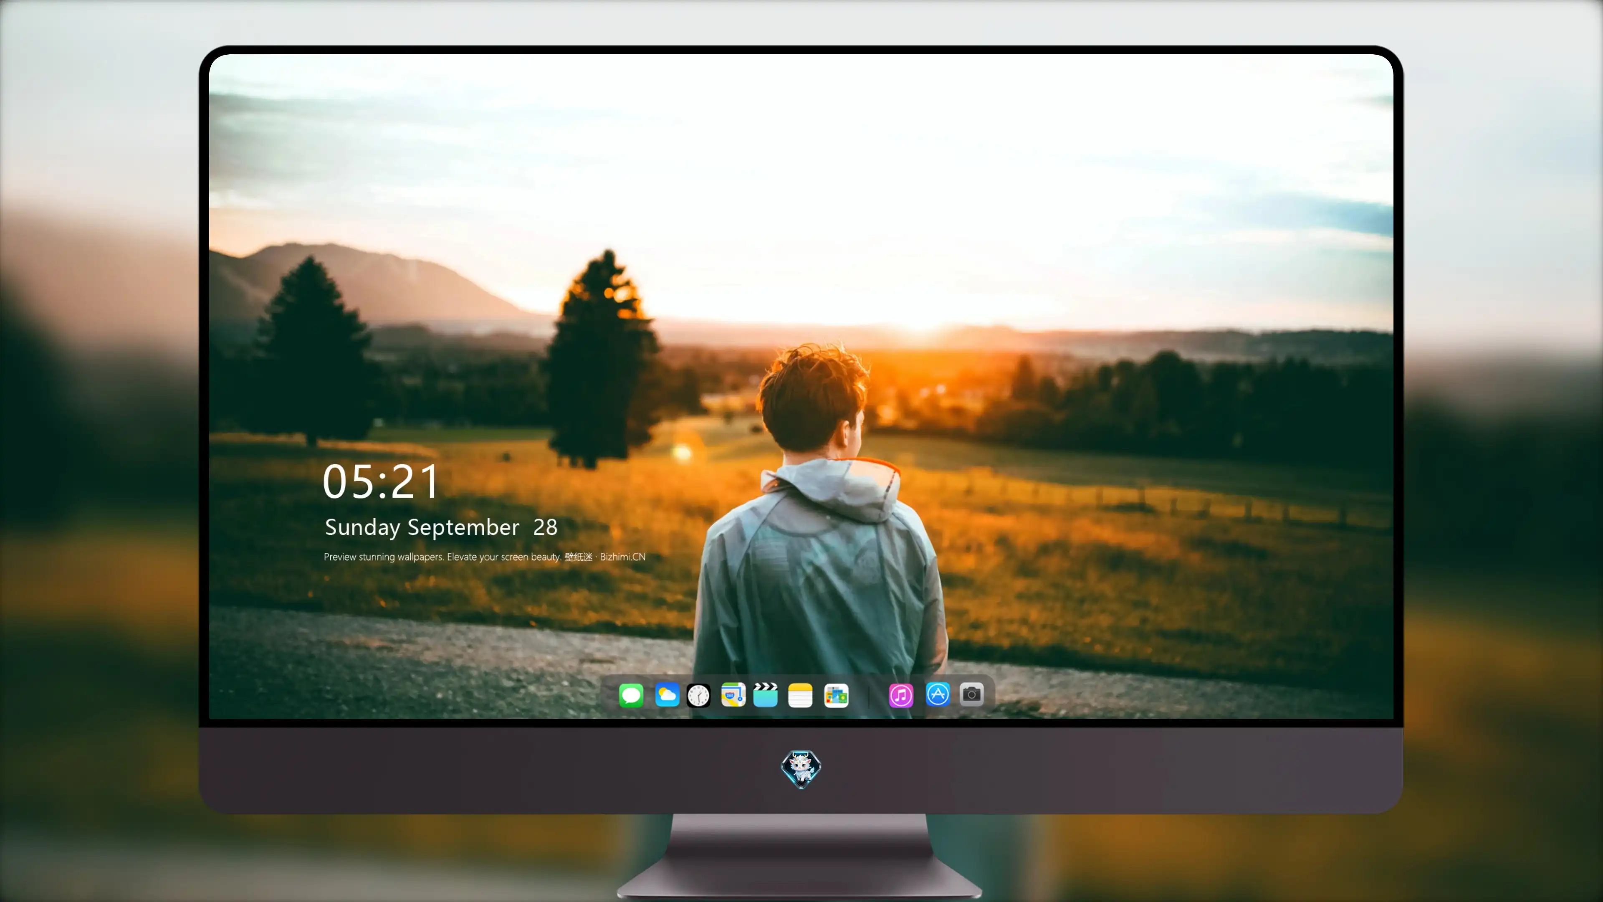Open the App Store icon
1603x902 pixels.
[x=938, y=694]
